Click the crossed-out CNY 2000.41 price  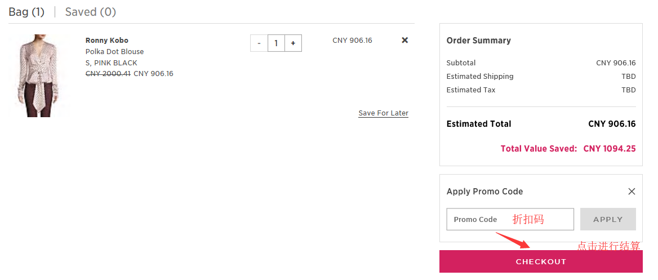coord(108,73)
